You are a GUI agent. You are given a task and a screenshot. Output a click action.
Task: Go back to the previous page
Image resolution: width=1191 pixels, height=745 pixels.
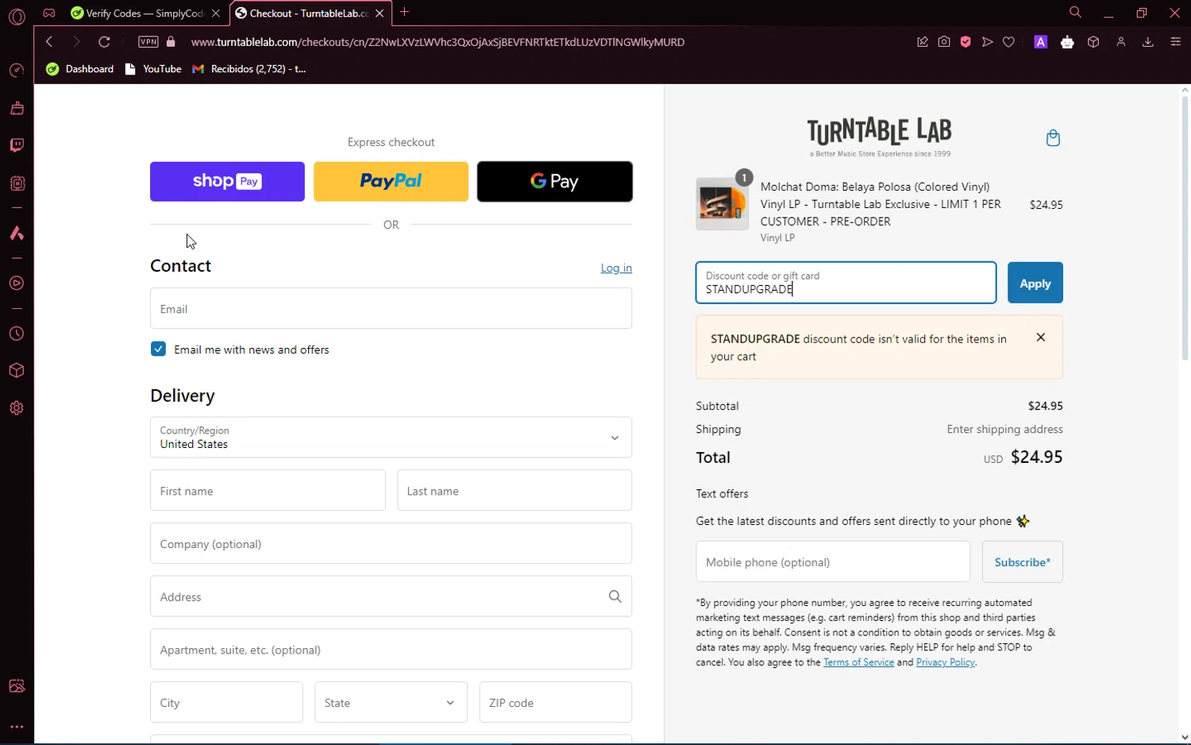(x=49, y=42)
